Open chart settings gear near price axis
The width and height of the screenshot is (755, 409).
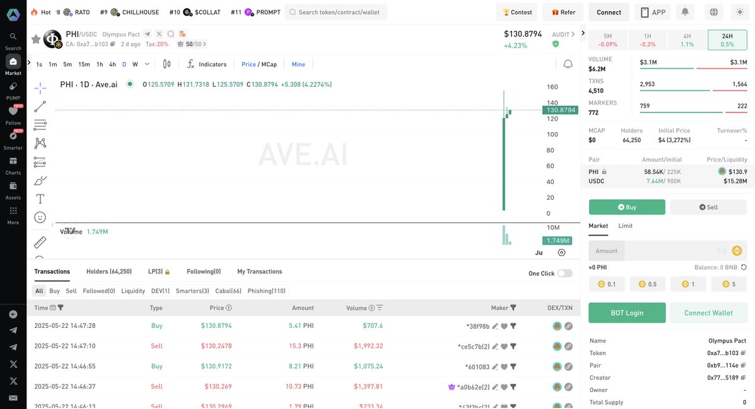tap(561, 252)
